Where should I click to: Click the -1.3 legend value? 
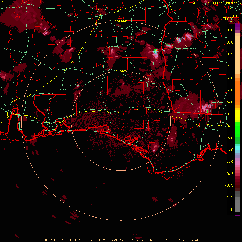(229, 197)
